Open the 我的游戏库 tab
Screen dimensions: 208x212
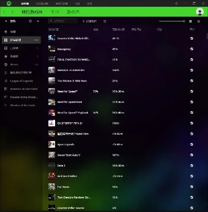pos(32,12)
